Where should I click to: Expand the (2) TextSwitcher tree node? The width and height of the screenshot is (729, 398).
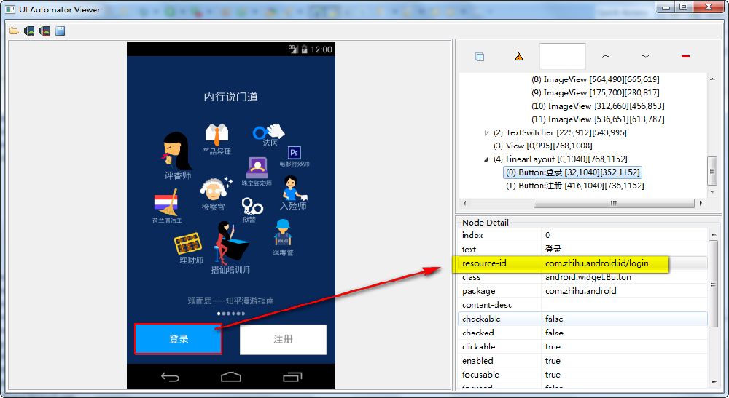pos(487,132)
